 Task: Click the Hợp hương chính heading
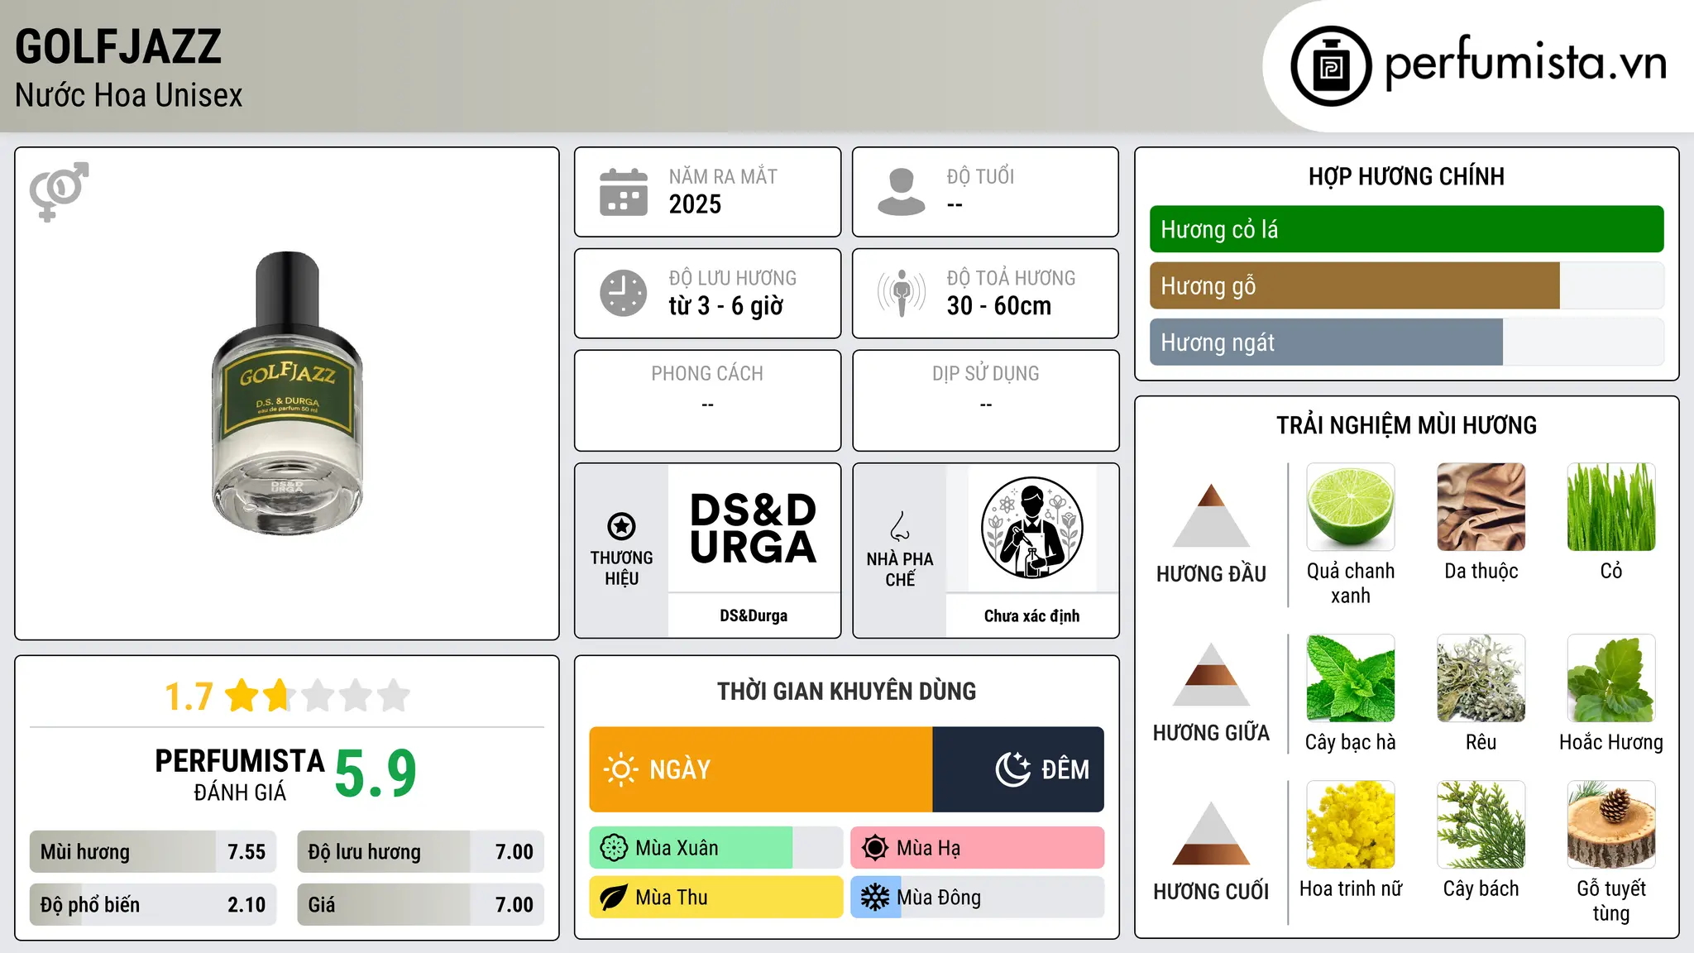1406,176
